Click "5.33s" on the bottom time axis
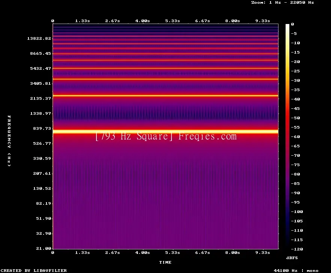The image size is (331, 273). (173, 252)
